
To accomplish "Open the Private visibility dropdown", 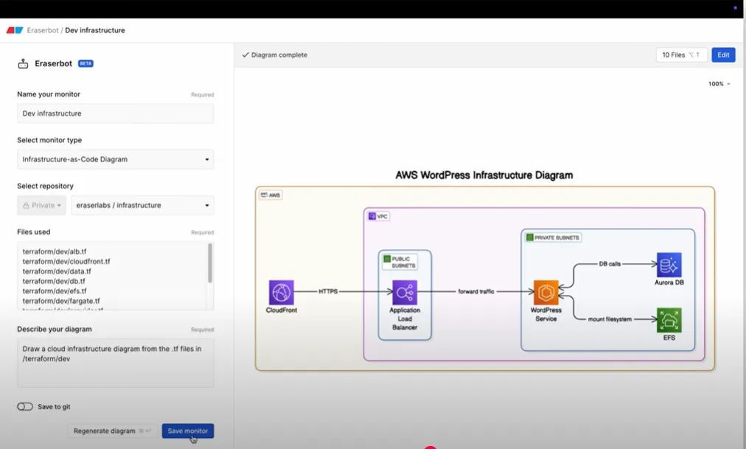I will tap(42, 206).
